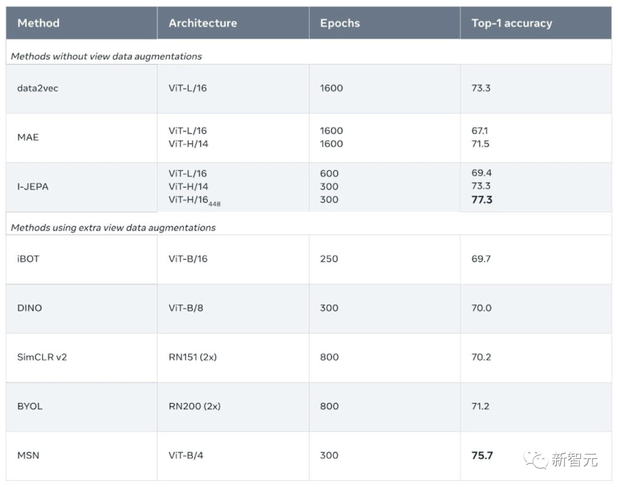Click 'Methods using extra view data augmentations' heading
The image size is (618, 487).
pyautogui.click(x=113, y=228)
